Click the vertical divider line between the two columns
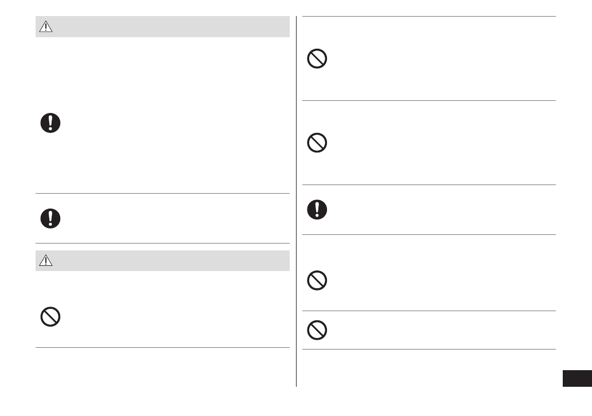This screenshot has height=416, width=592. point(297,201)
